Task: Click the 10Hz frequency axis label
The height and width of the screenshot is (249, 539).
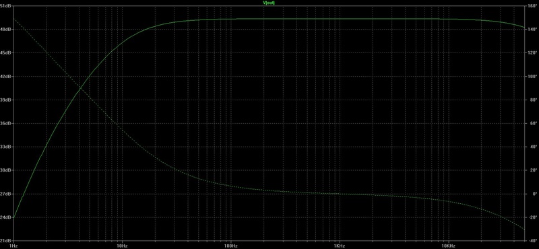Action: (122, 246)
